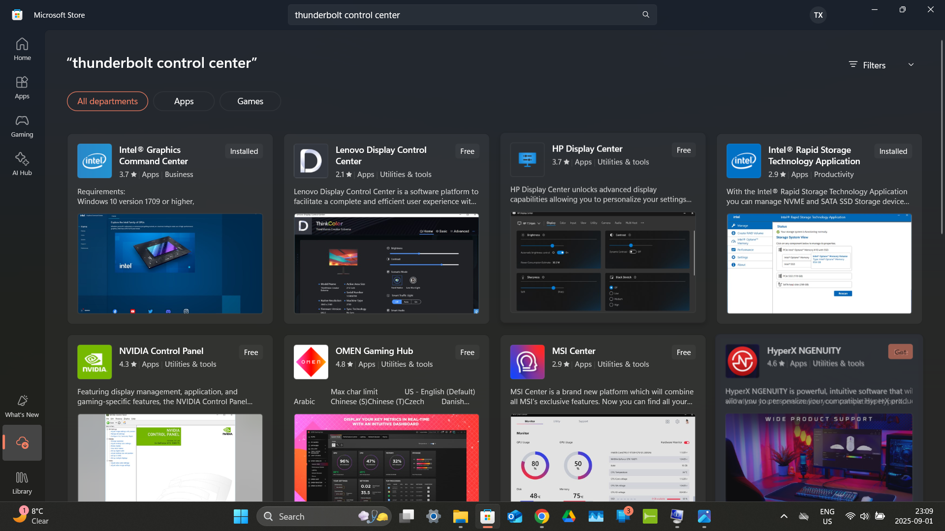Click the vertical scrollbar of results
The height and width of the screenshot is (531, 945).
(942, 137)
